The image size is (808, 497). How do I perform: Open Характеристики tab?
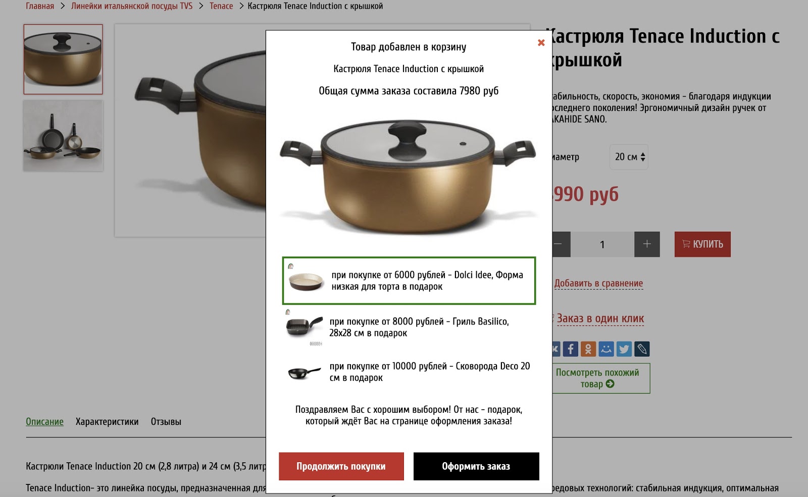click(x=107, y=422)
